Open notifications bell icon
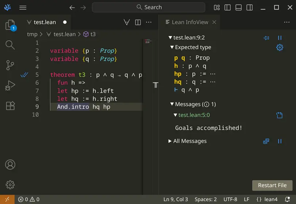296x204 pixels. tap(287, 199)
